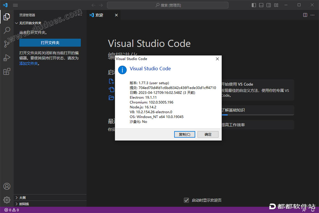Click the date 2023-04-12 line
319x213 pixels.
pyautogui.click(x=162, y=93)
